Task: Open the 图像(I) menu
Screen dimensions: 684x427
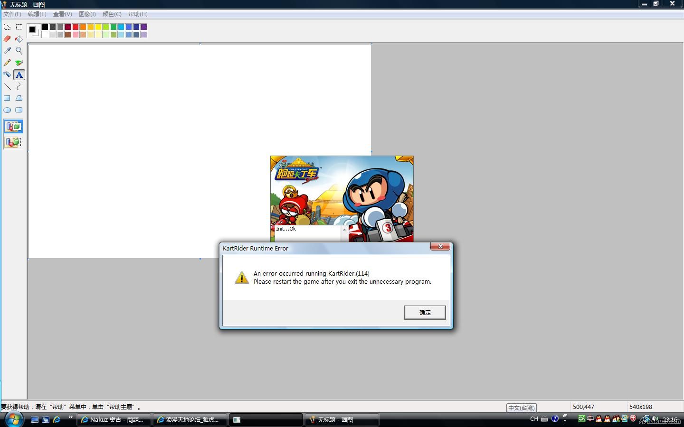Action: coord(87,14)
